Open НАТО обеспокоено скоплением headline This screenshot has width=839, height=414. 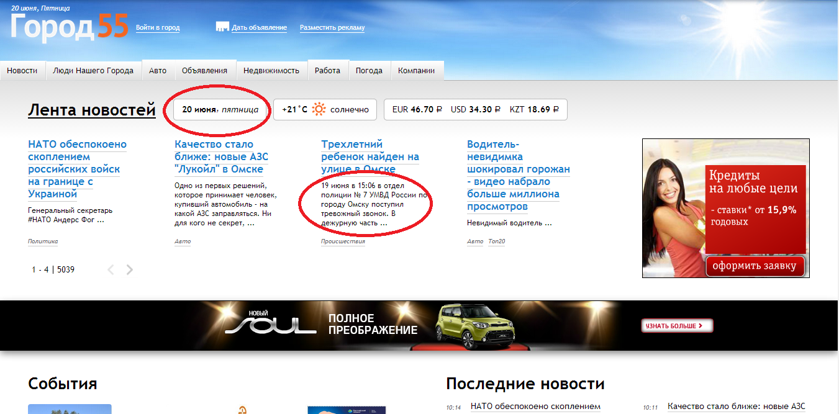pos(78,169)
